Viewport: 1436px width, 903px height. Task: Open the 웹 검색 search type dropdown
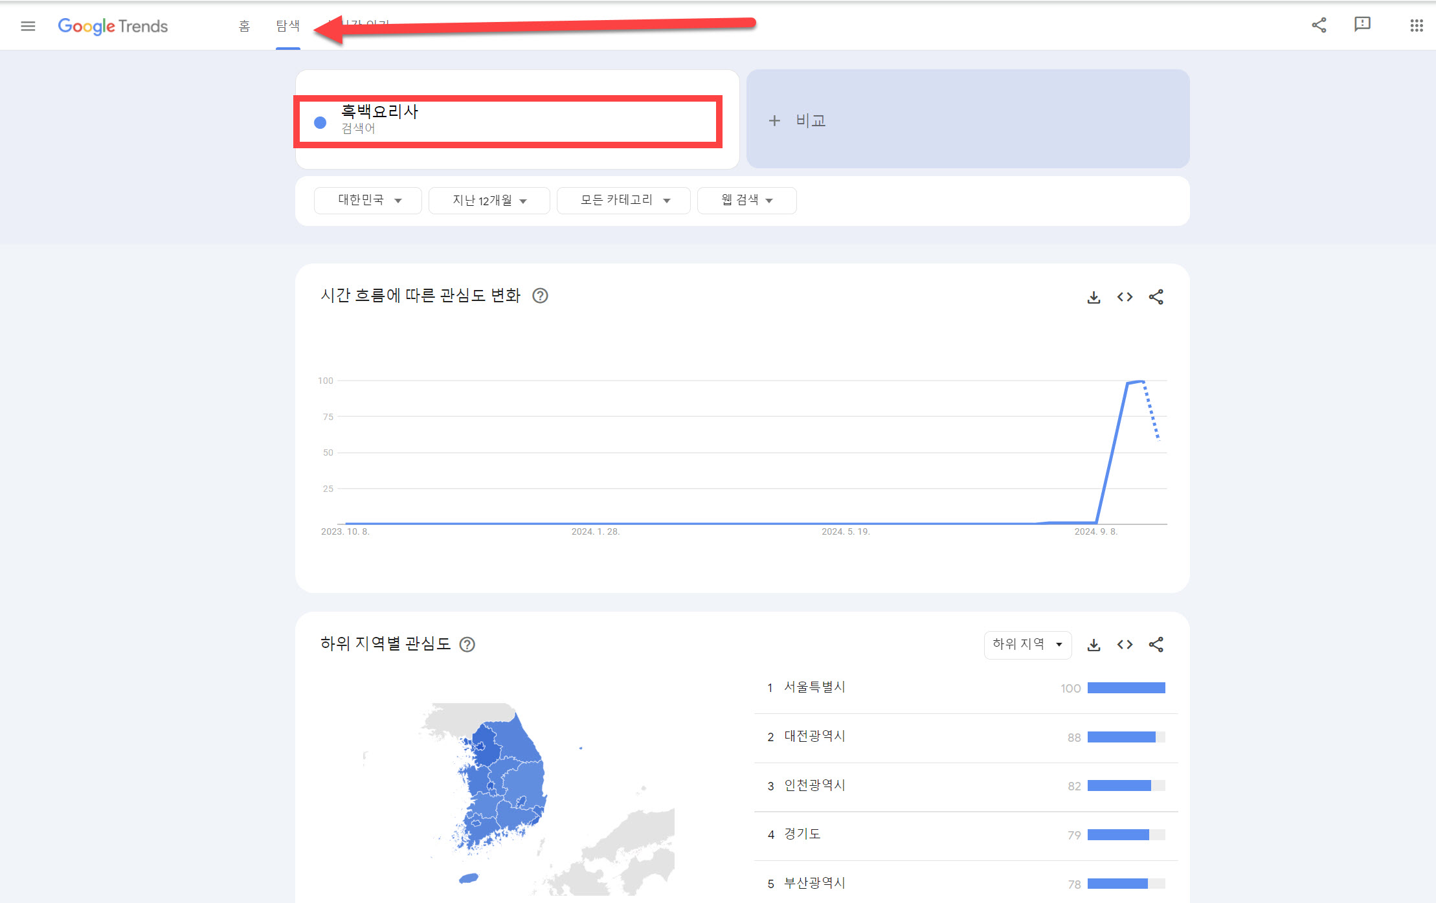(746, 200)
